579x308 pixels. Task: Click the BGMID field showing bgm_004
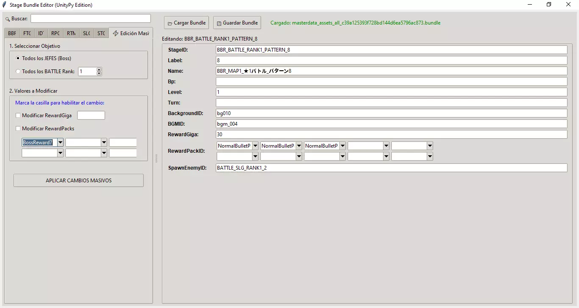coord(392,124)
